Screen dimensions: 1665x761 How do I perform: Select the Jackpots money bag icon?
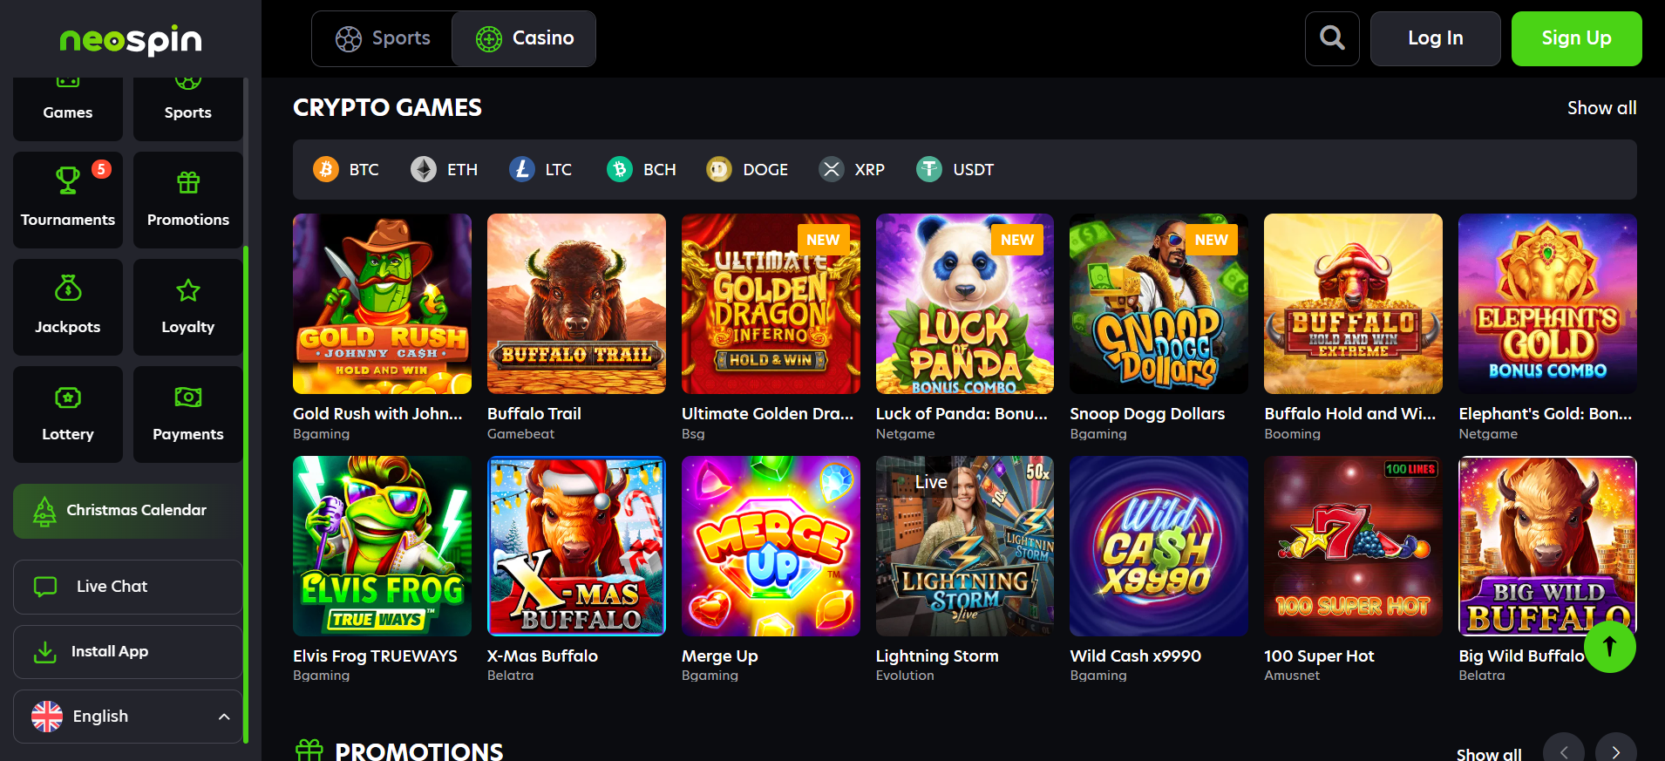(x=68, y=289)
